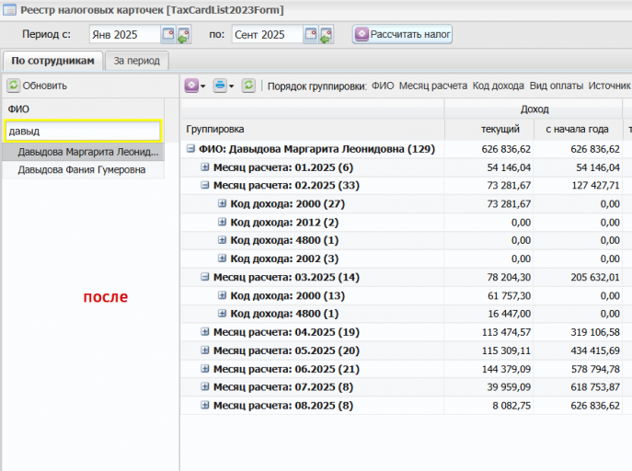
Task: Collapse Месяц расчета: 03.2025 (14)
Action: coord(205,277)
